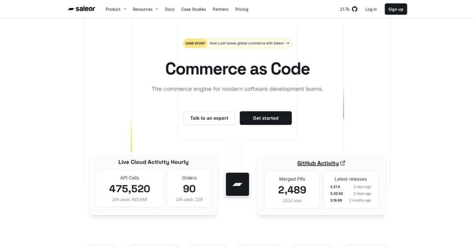The height and width of the screenshot is (248, 475).
Task: Click the 21.7k GitHub stars count
Action: [x=345, y=9]
